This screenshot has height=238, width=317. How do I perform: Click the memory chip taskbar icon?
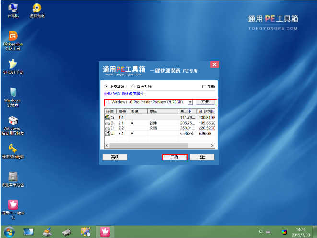point(67,232)
